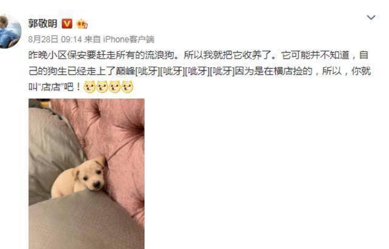This screenshot has width=389, height=249.
Task: Click the fourth doge emoji
Action: (127, 87)
